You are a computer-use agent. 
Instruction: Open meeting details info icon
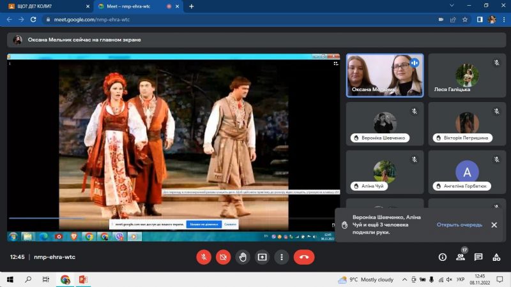click(x=442, y=257)
